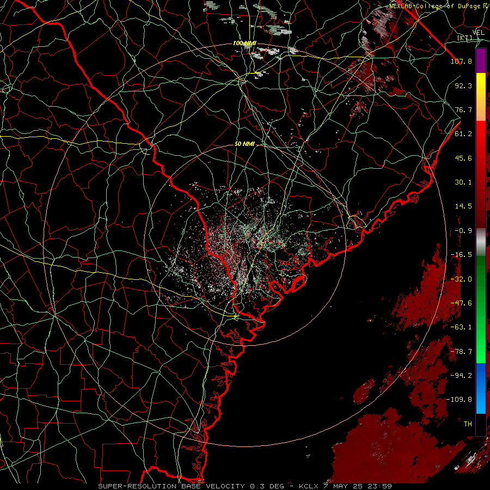The image size is (490, 490).
Task: Click the -47.6 velocity scale value
Action: tap(461, 303)
